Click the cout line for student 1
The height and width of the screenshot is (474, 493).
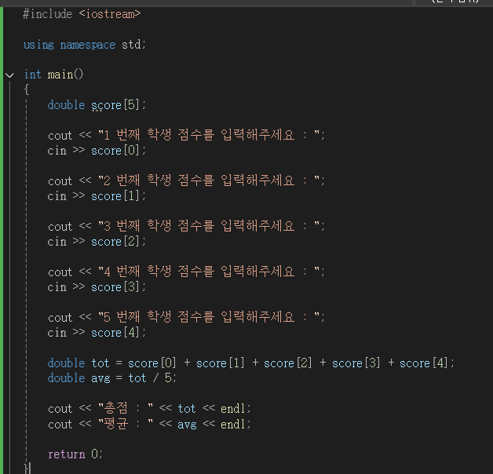click(x=186, y=135)
